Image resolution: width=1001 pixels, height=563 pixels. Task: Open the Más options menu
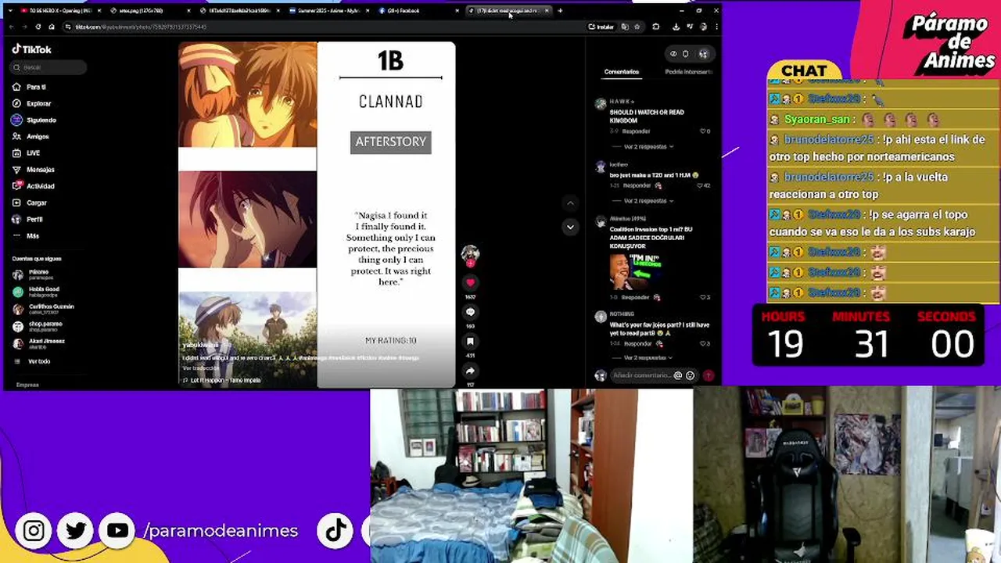coord(25,235)
